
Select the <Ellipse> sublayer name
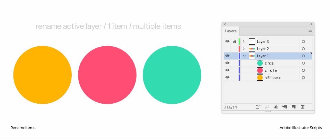273,78
